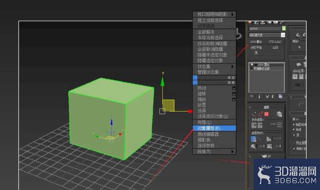The width and height of the screenshot is (320, 190).
Task: Toggle the UVW 展开 light bulb in the stack
Action: pos(252,65)
